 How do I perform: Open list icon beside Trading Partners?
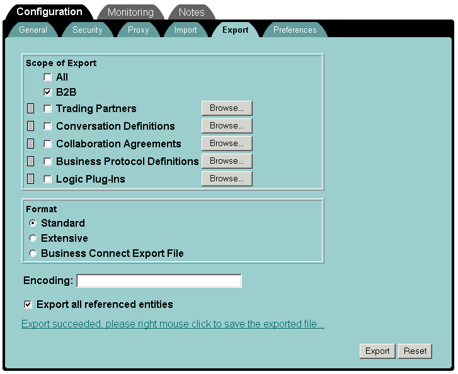(x=30, y=108)
